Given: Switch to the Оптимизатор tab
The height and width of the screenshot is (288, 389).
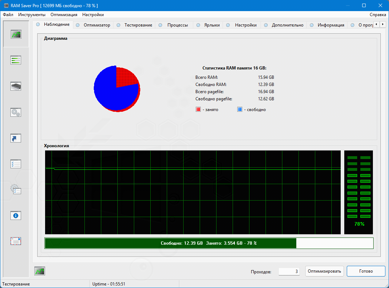Looking at the screenshot, I should [x=93, y=25].
